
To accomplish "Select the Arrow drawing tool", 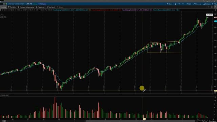I will [60, 7].
